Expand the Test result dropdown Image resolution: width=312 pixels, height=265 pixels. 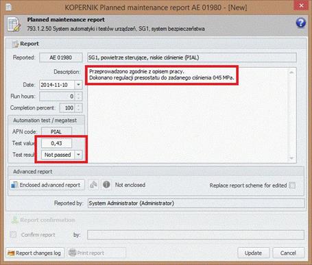point(78,155)
